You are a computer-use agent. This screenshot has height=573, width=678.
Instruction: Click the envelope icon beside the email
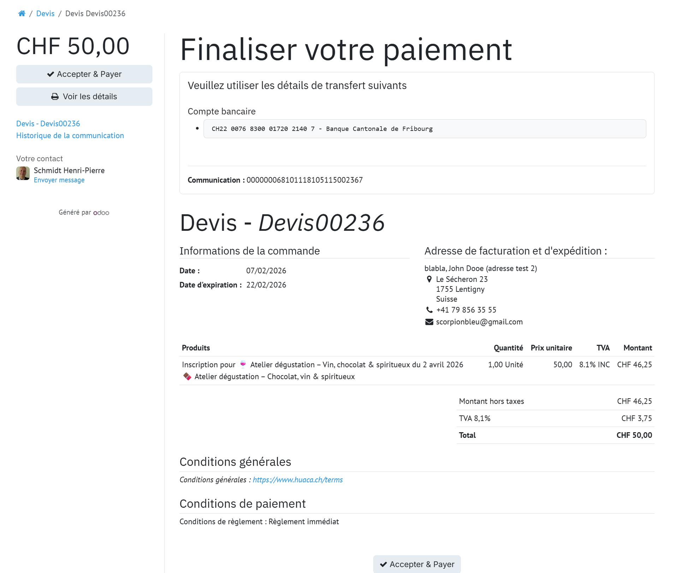pos(429,322)
